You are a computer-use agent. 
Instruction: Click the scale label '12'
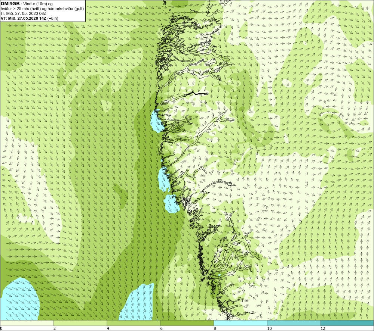(x=323, y=328)
